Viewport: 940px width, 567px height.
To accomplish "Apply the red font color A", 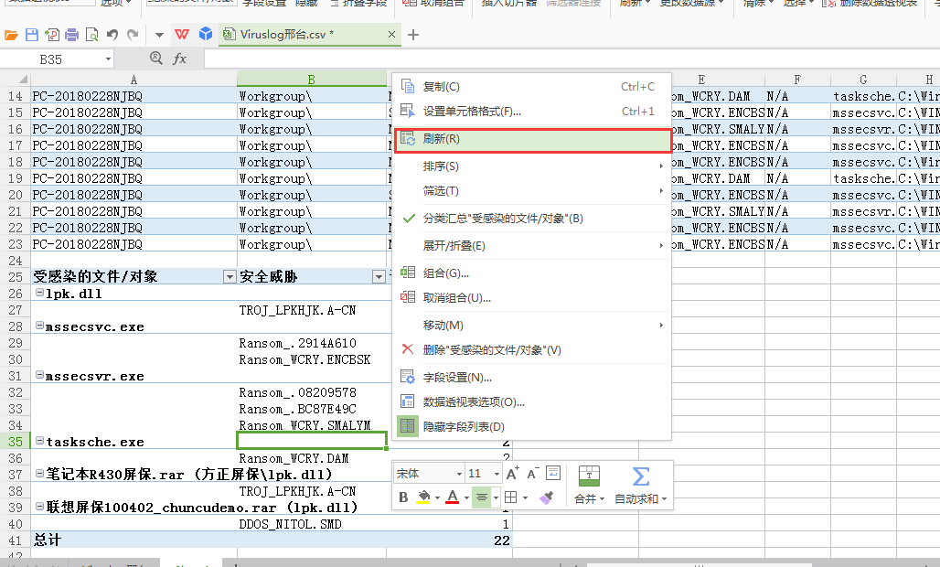I will 452,497.
